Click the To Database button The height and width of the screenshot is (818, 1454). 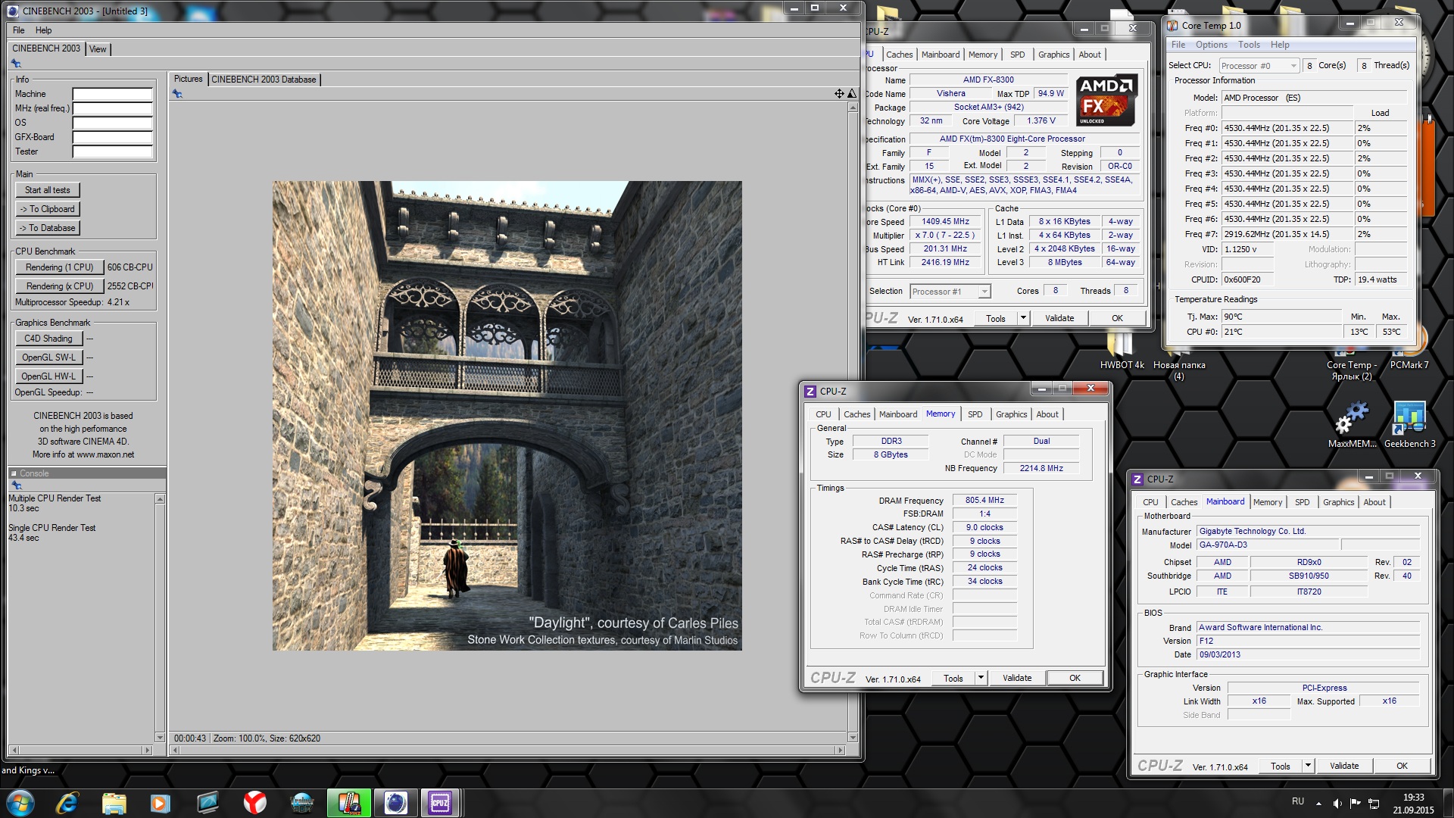[48, 228]
